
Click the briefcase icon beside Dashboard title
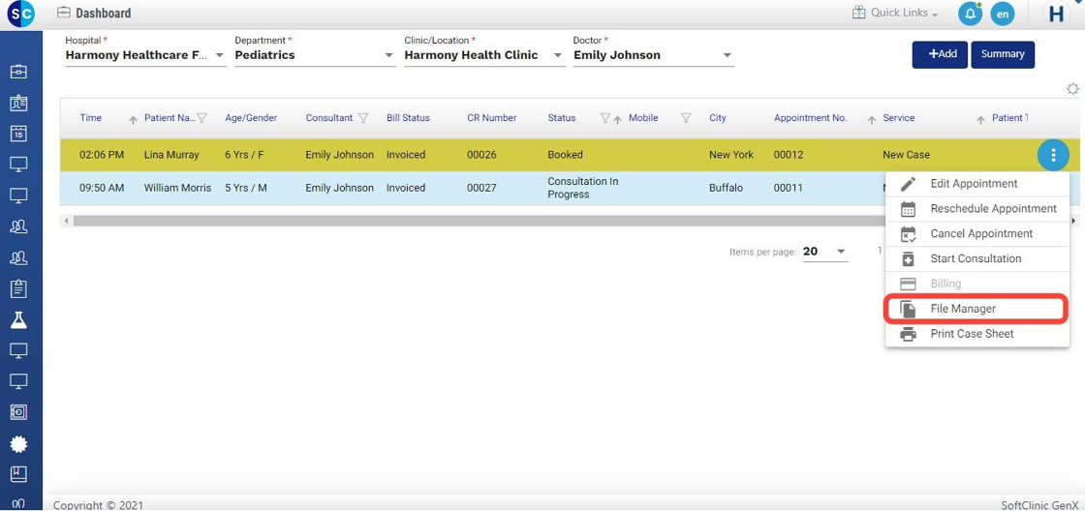point(64,13)
